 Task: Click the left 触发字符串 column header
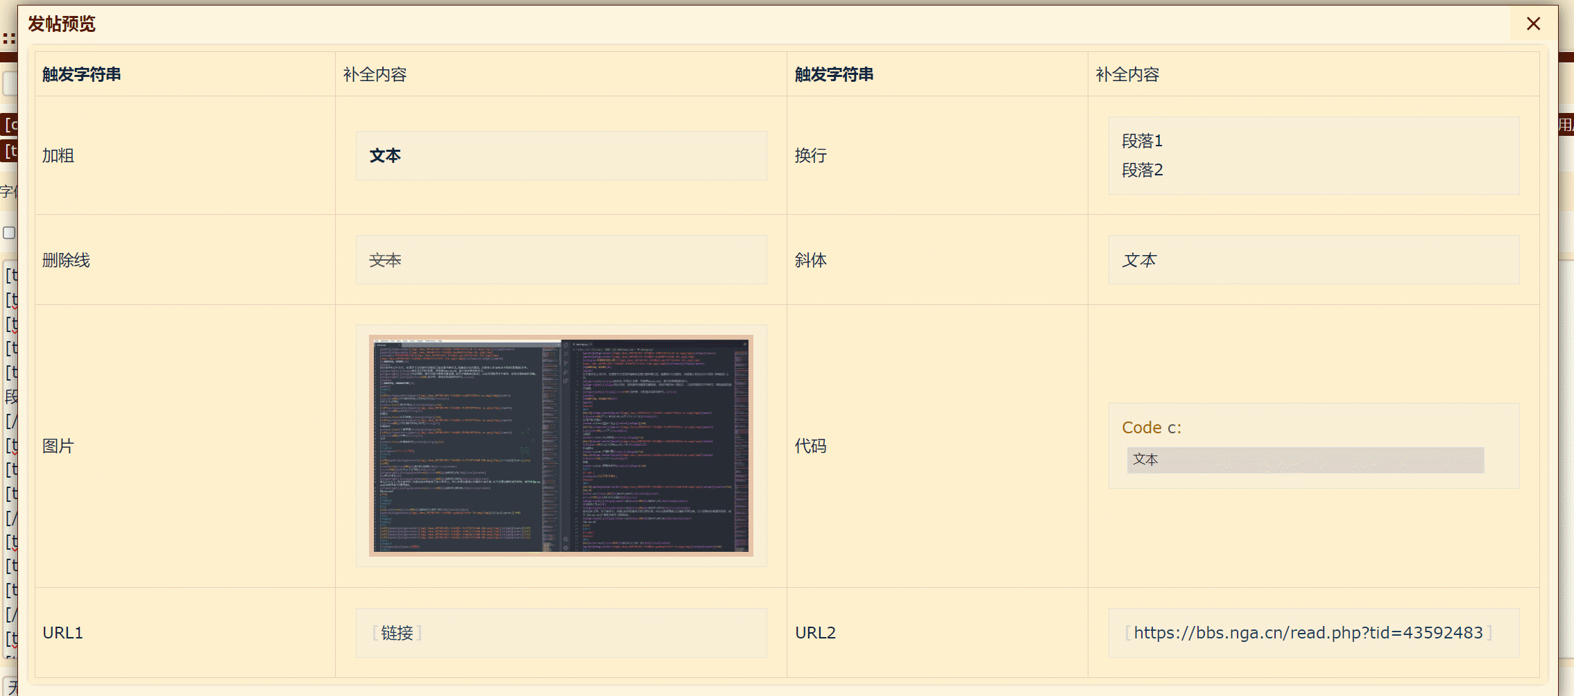point(82,74)
